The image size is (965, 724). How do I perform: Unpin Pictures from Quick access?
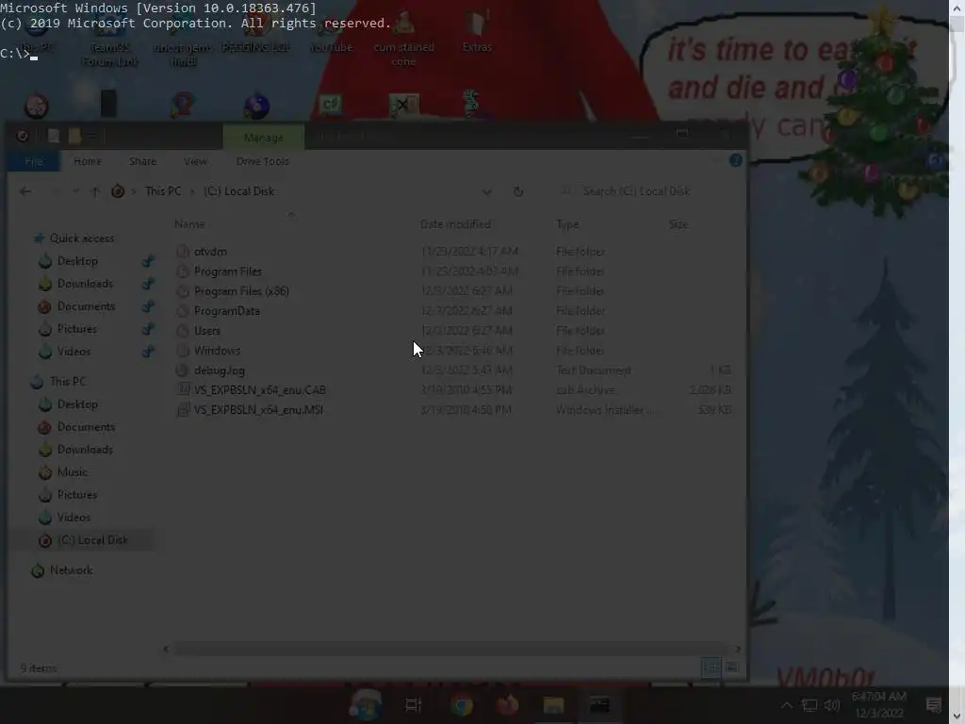point(148,329)
